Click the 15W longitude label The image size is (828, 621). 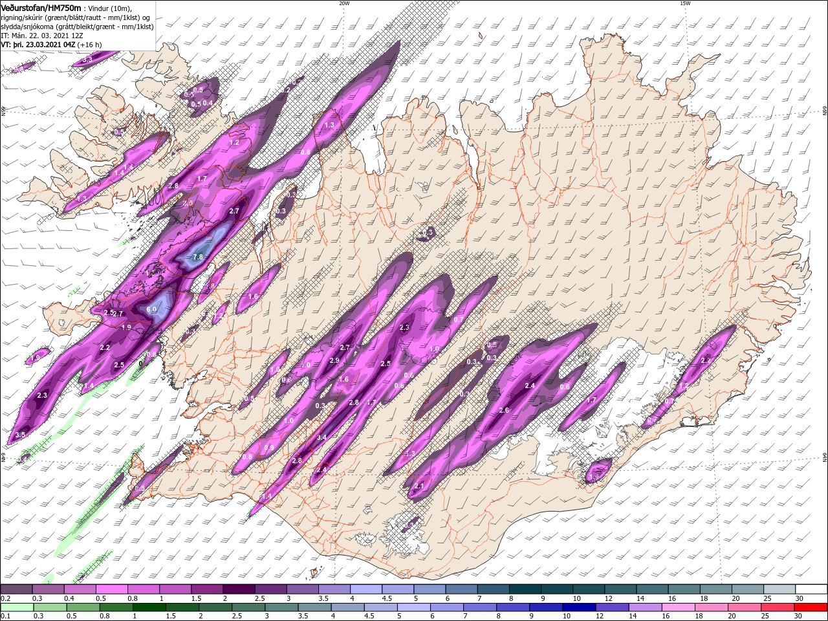684,3
